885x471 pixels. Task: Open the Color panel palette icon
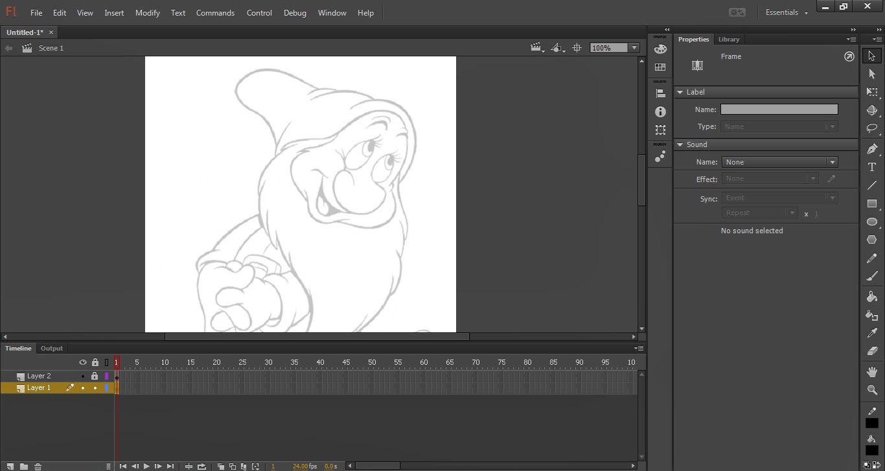(660, 49)
